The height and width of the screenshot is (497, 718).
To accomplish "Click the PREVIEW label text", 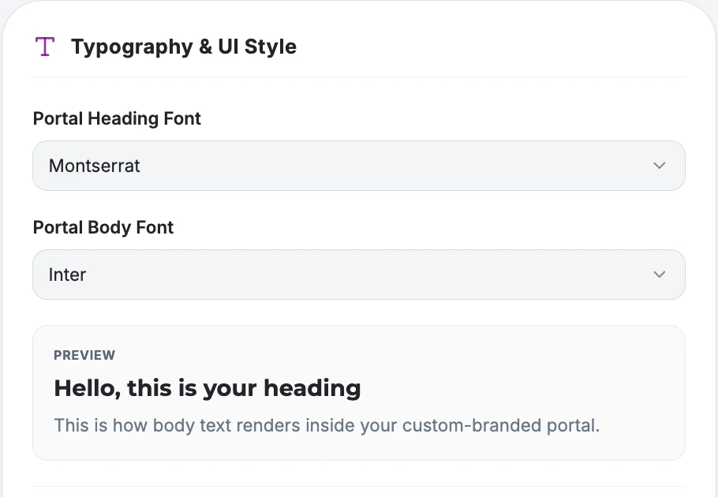I will pyautogui.click(x=84, y=355).
